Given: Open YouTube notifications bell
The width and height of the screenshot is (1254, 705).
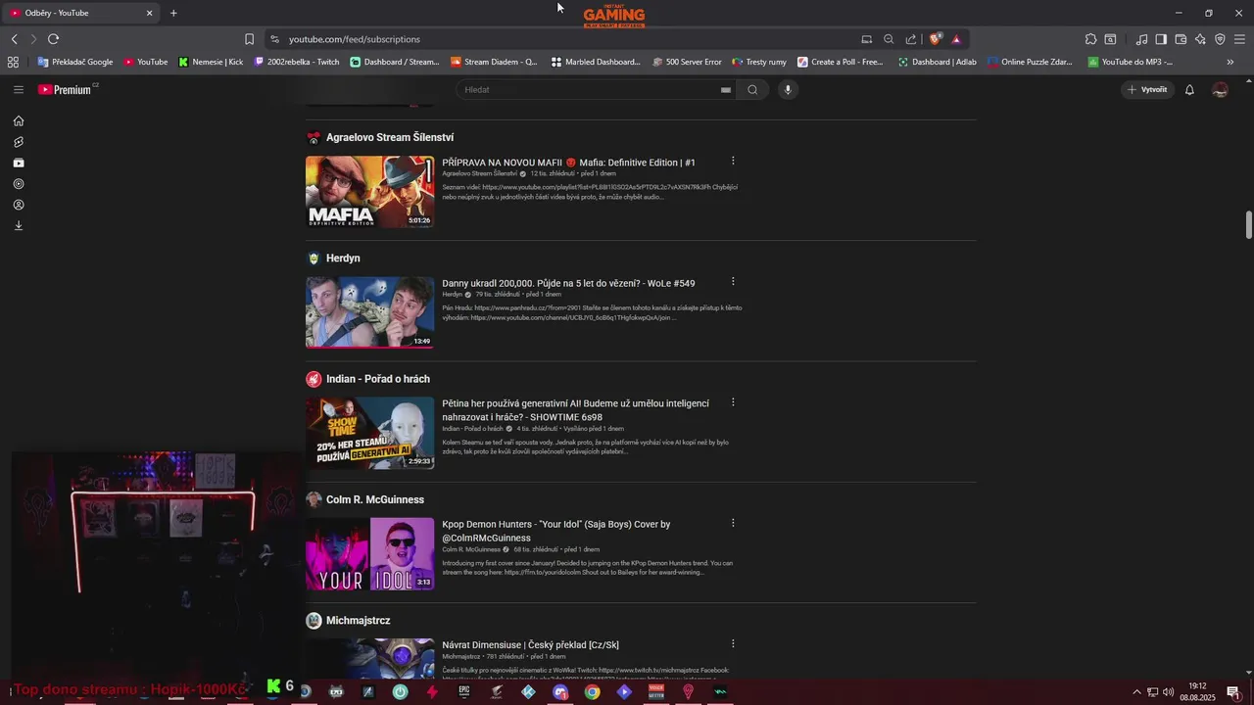Looking at the screenshot, I should click(x=1189, y=89).
